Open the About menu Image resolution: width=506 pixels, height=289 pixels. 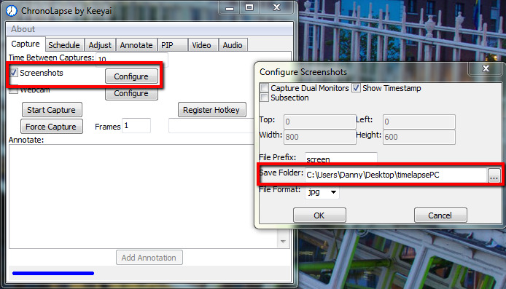click(x=23, y=29)
